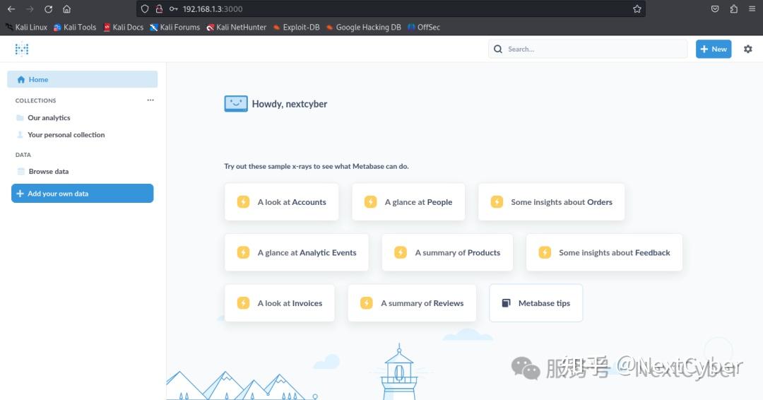Click the folder icon beside Our analytics
The height and width of the screenshot is (400, 763).
(20, 118)
